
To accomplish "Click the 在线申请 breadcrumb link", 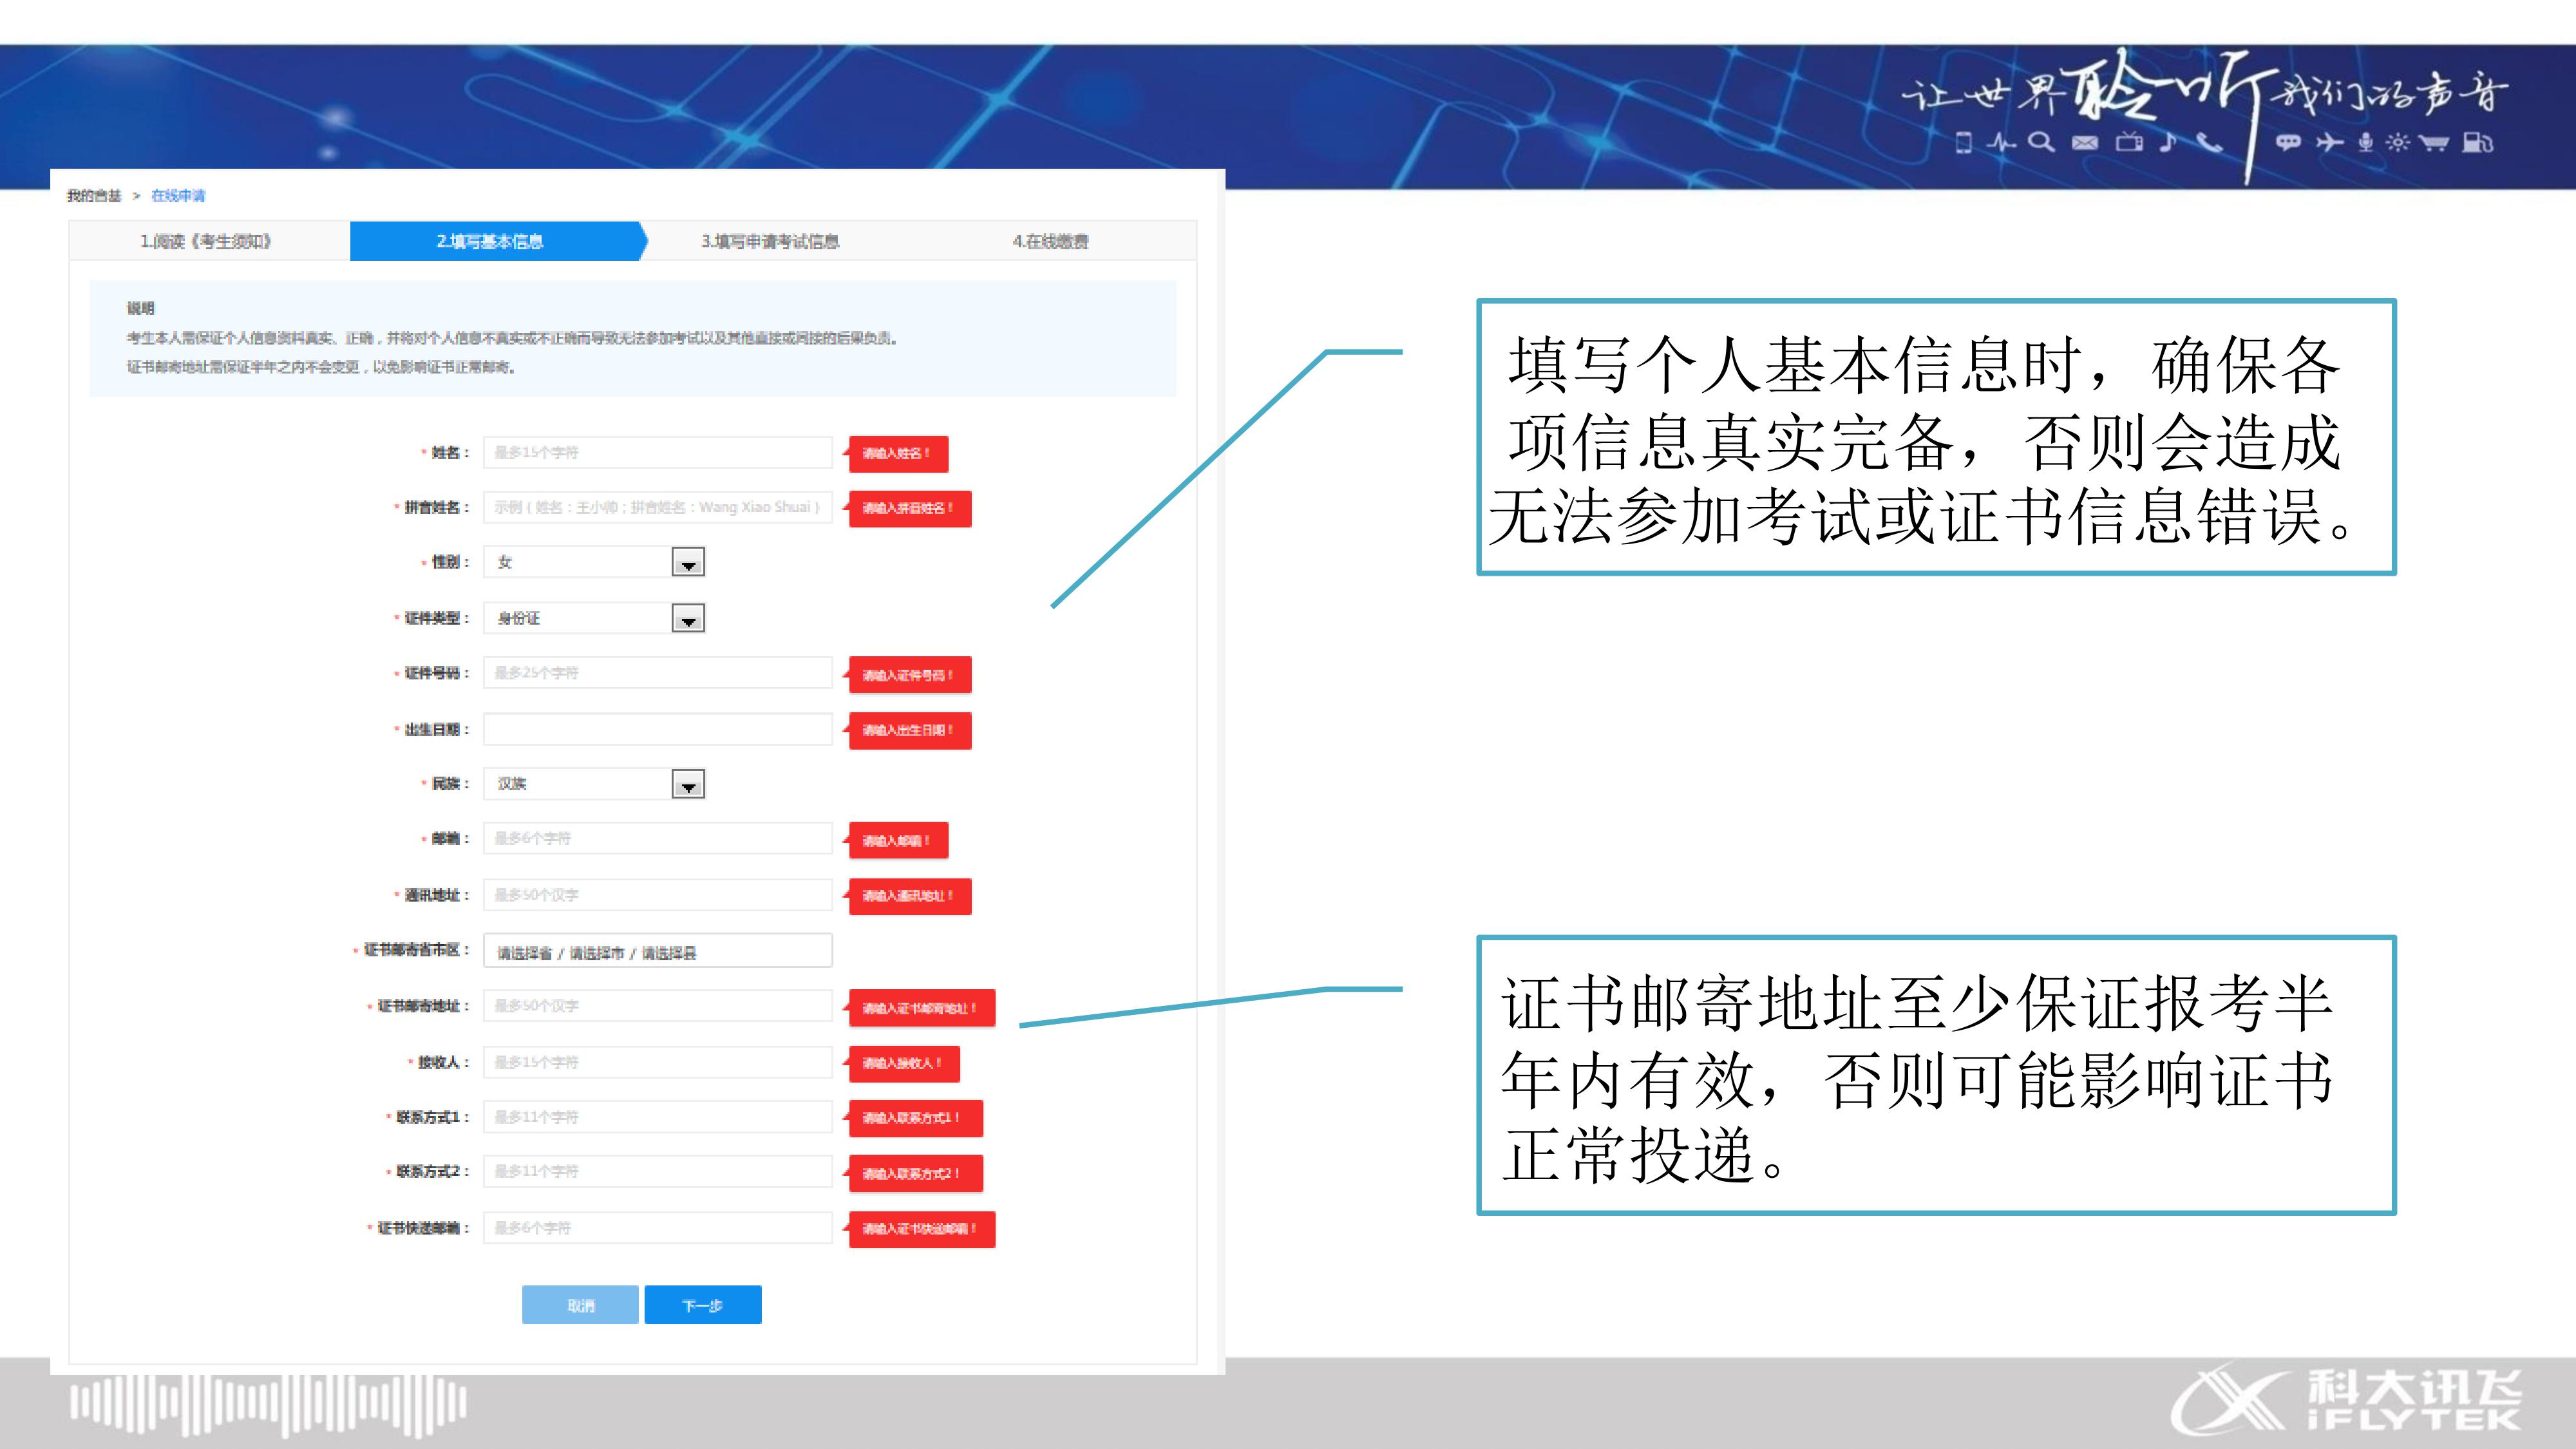I will coord(178,196).
